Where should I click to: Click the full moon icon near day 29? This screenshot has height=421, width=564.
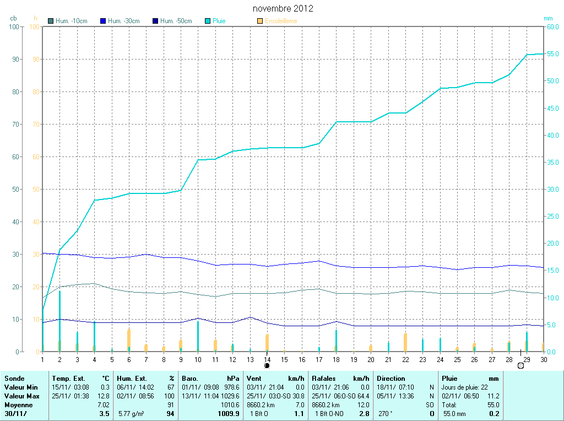click(x=520, y=366)
